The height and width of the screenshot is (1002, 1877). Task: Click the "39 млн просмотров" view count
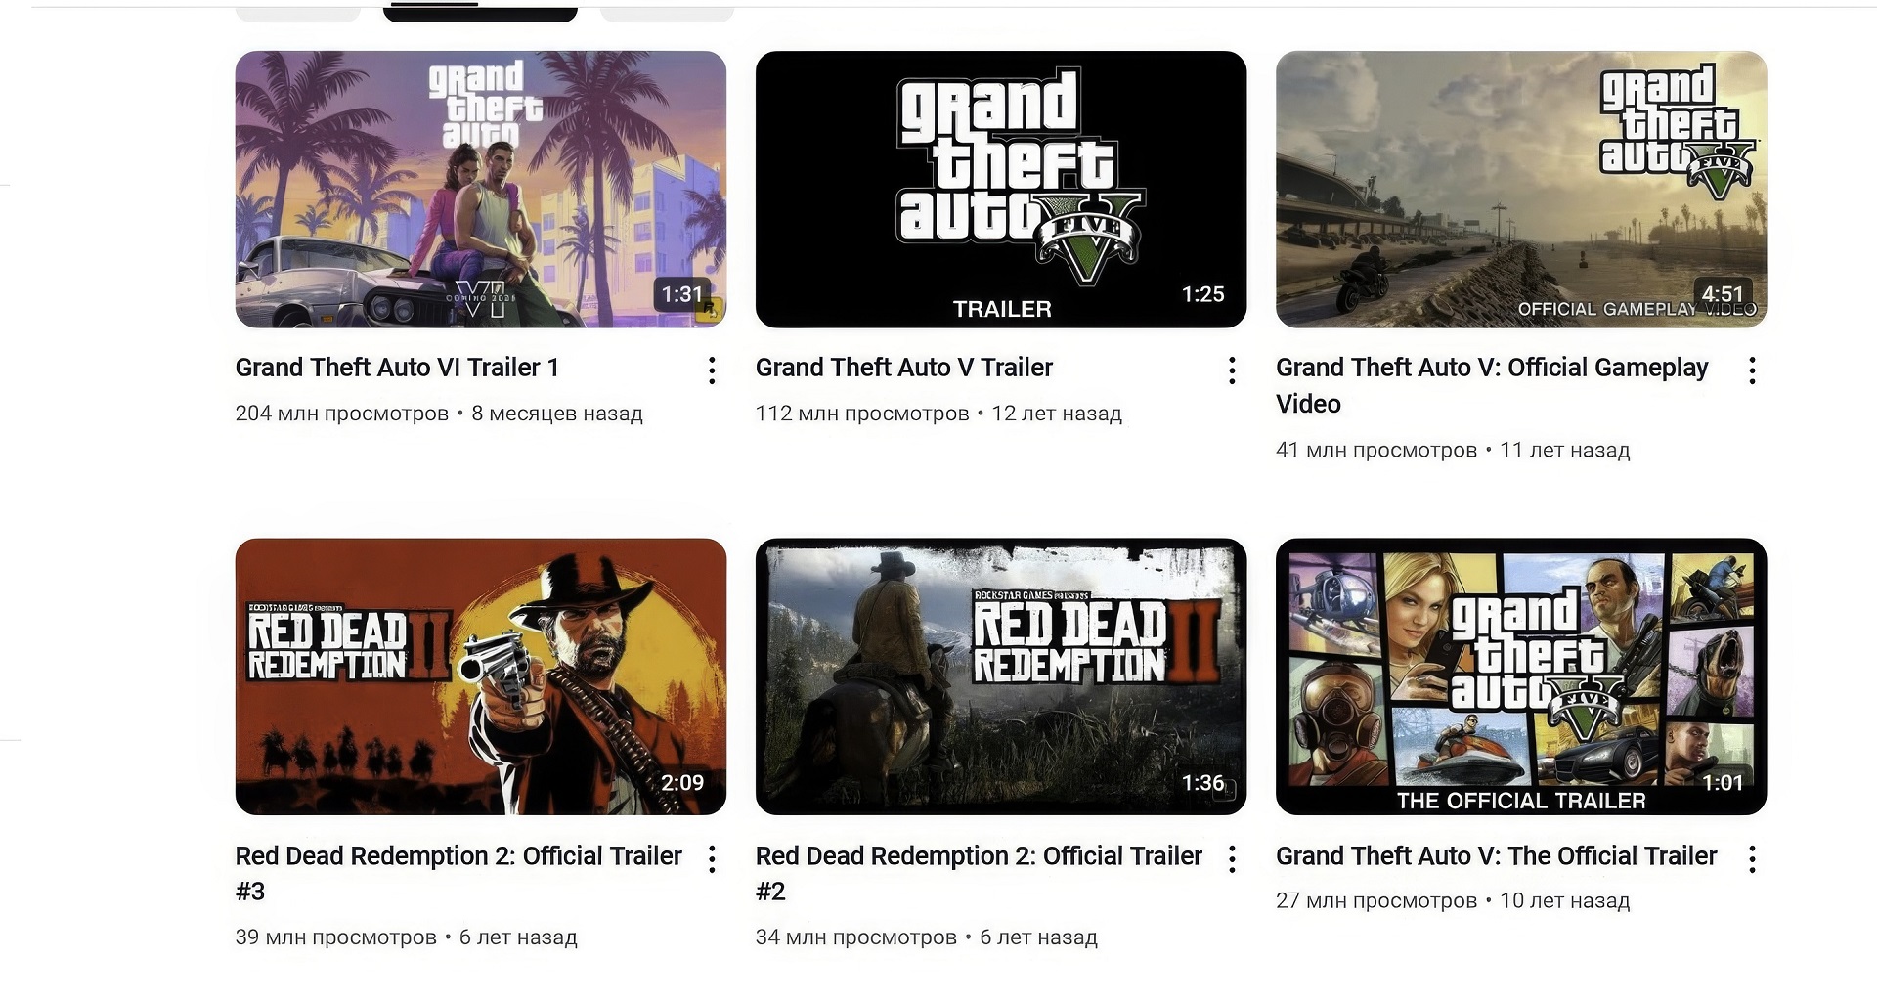tap(336, 937)
